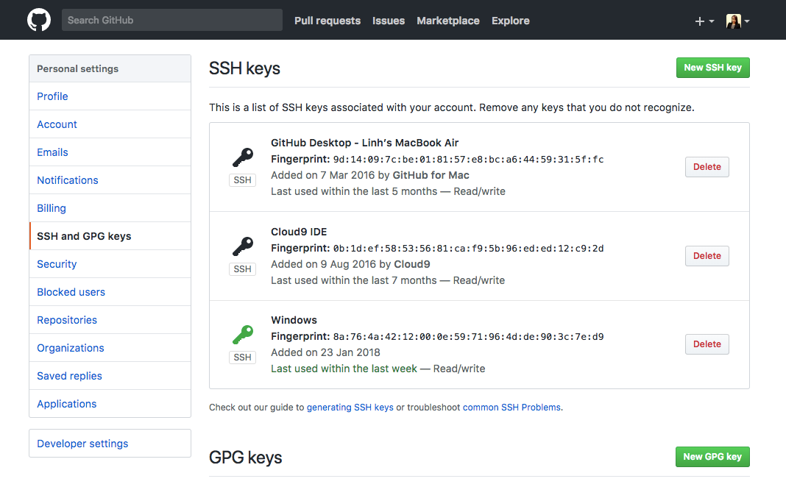The height and width of the screenshot is (487, 786).
Task: Click the Personal settings header
Action: click(110, 68)
